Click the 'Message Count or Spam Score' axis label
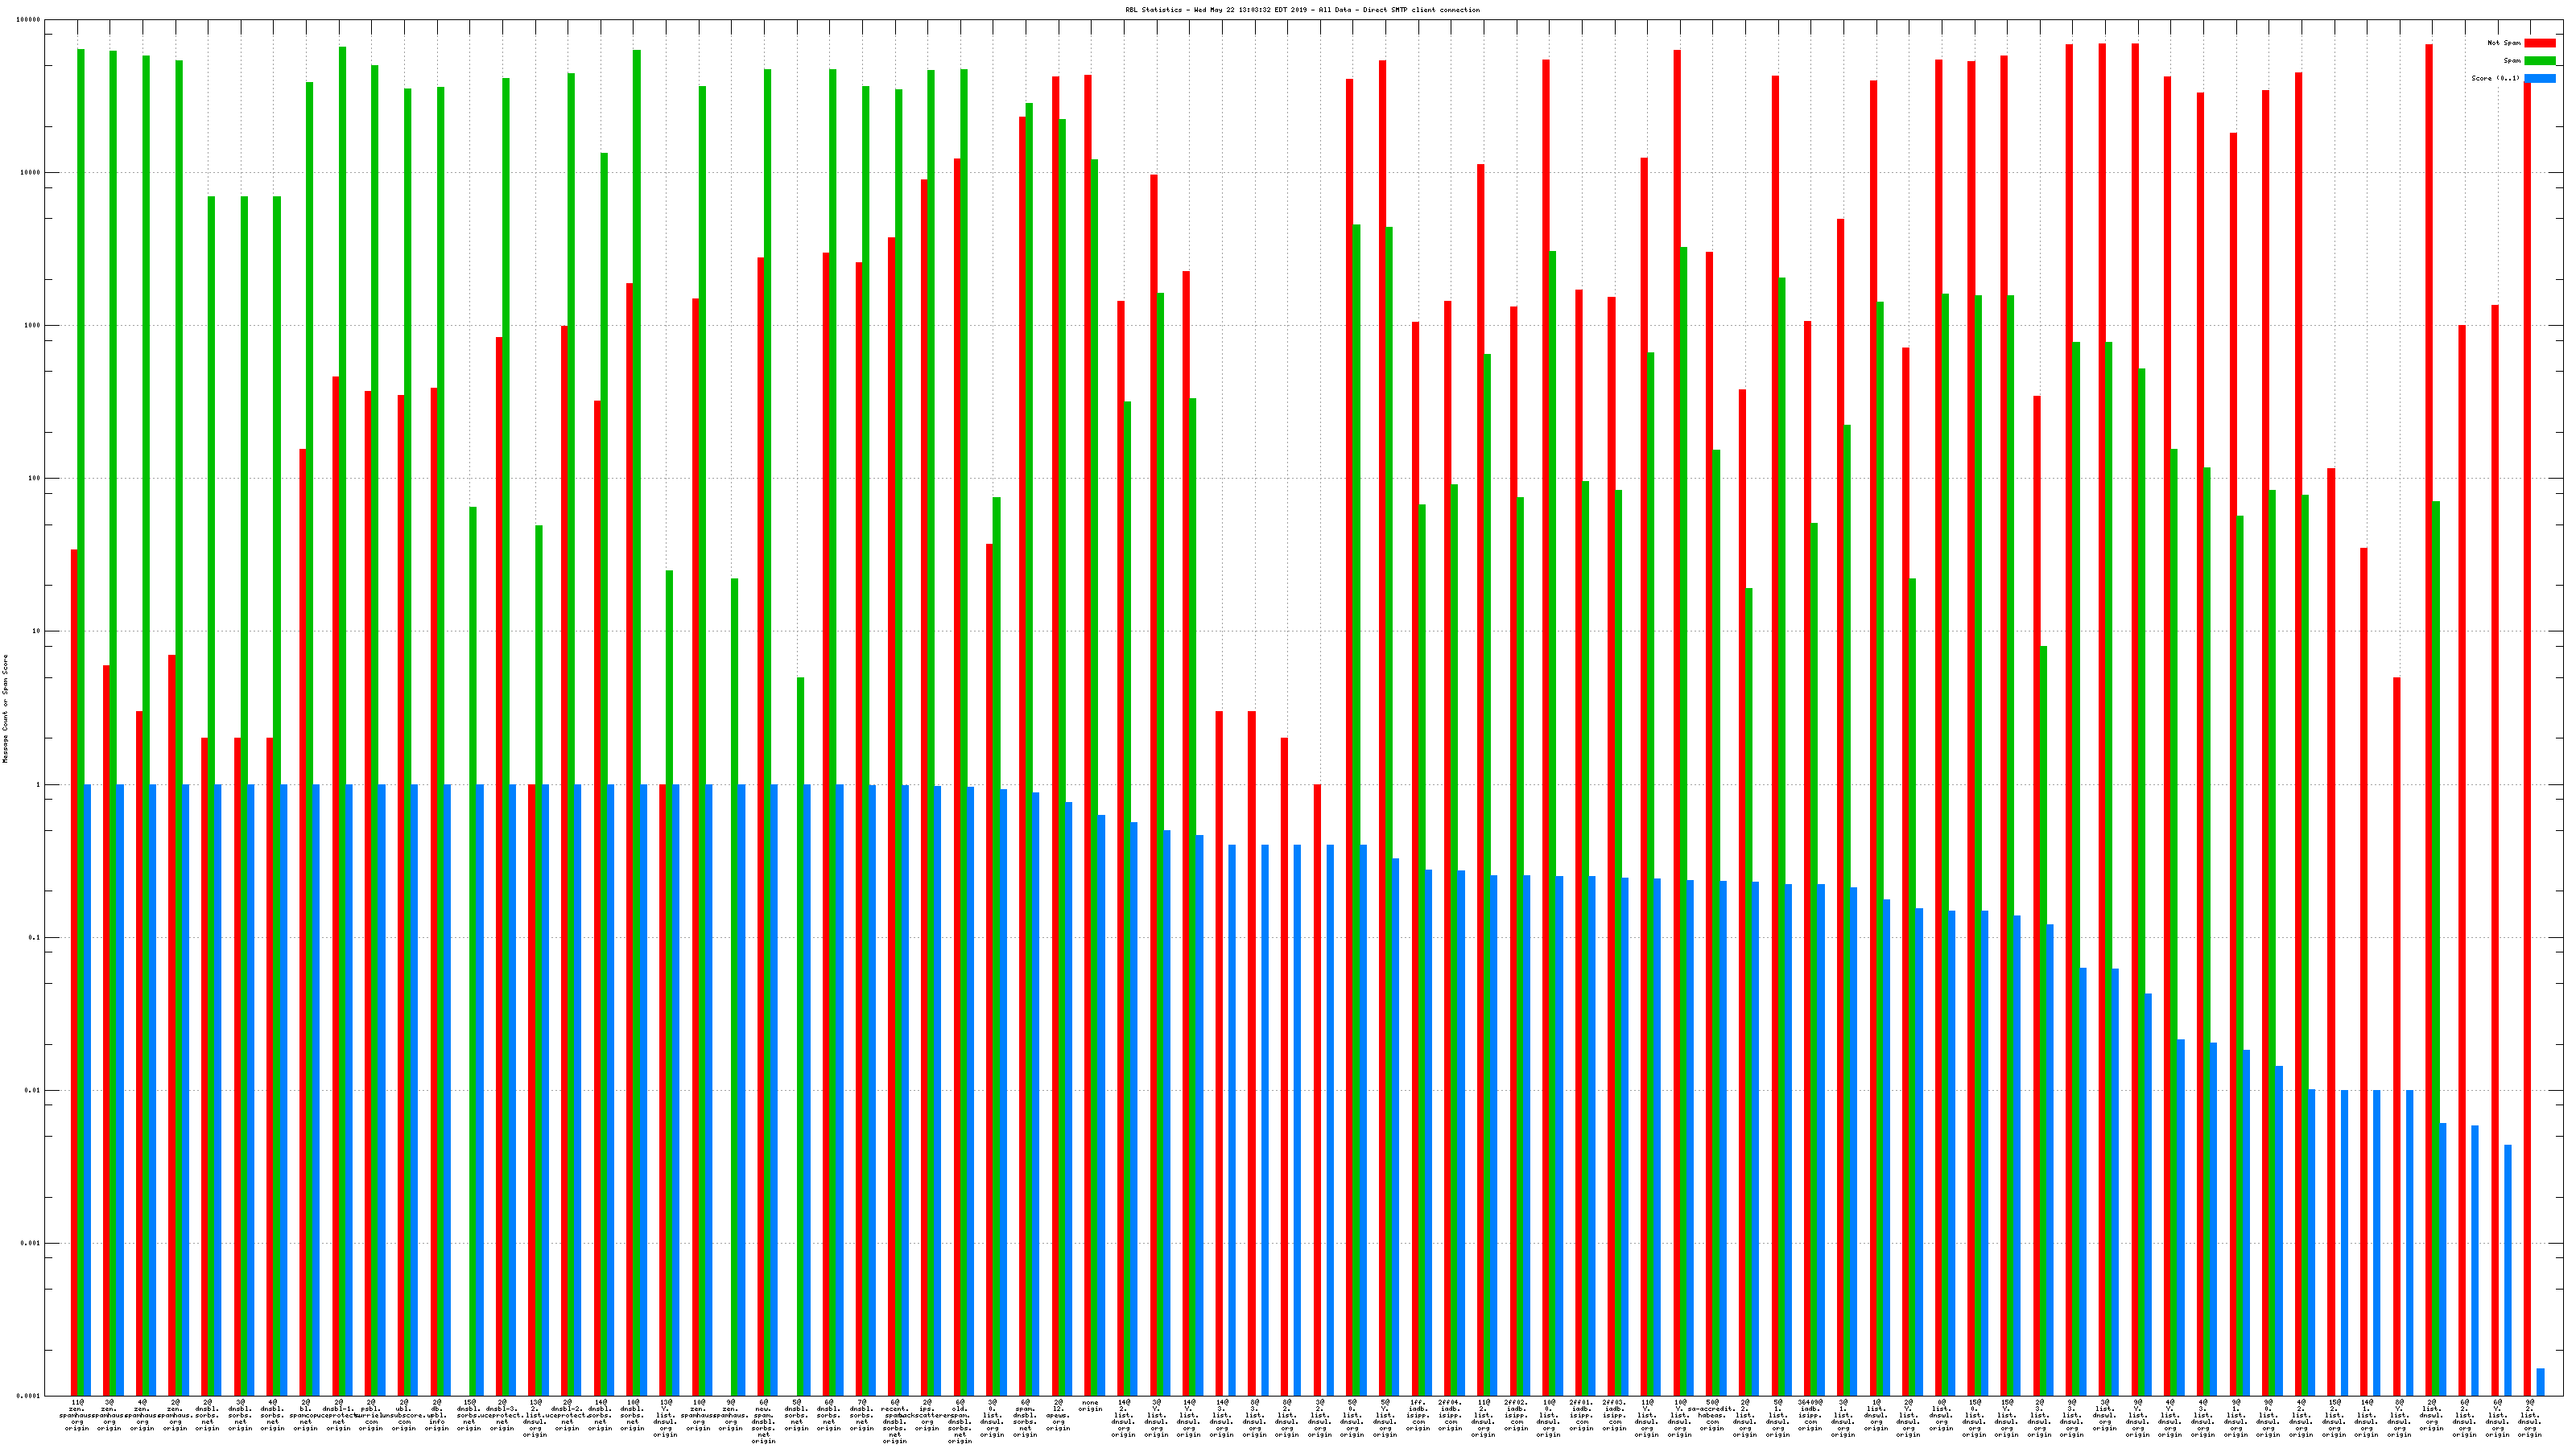The height and width of the screenshot is (1448, 2576). point(5,709)
